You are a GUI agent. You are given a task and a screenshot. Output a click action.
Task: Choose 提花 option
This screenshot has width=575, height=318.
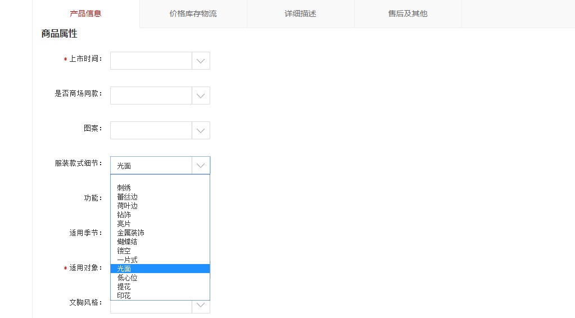point(160,287)
